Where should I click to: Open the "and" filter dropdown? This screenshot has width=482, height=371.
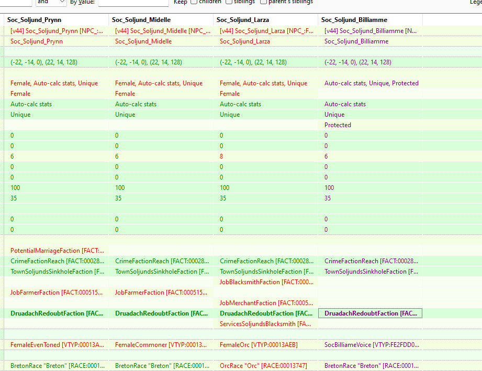click(x=51, y=2)
